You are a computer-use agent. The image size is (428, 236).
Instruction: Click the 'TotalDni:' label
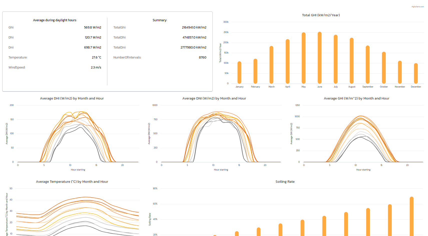pyautogui.click(x=120, y=47)
